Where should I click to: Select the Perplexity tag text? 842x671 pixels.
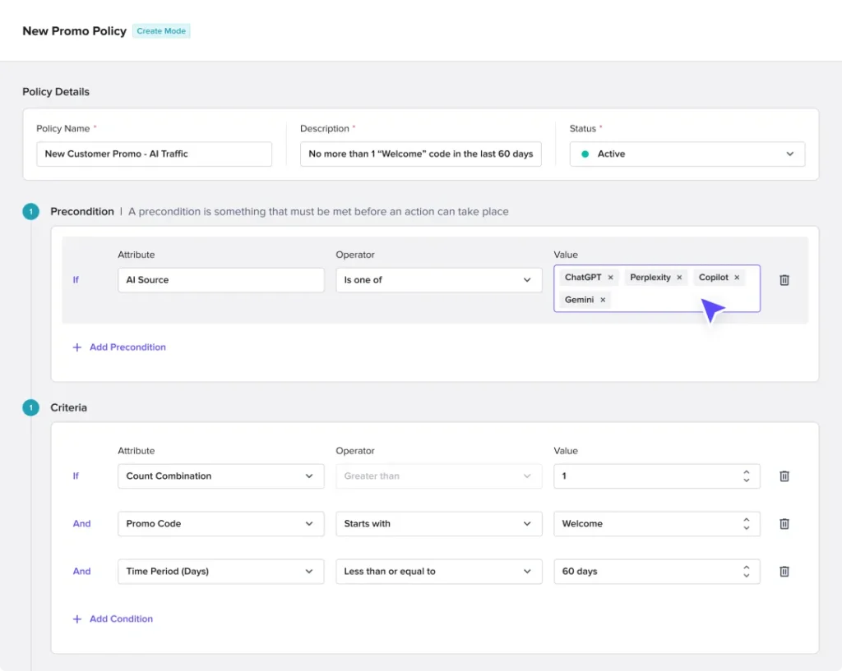click(x=650, y=278)
